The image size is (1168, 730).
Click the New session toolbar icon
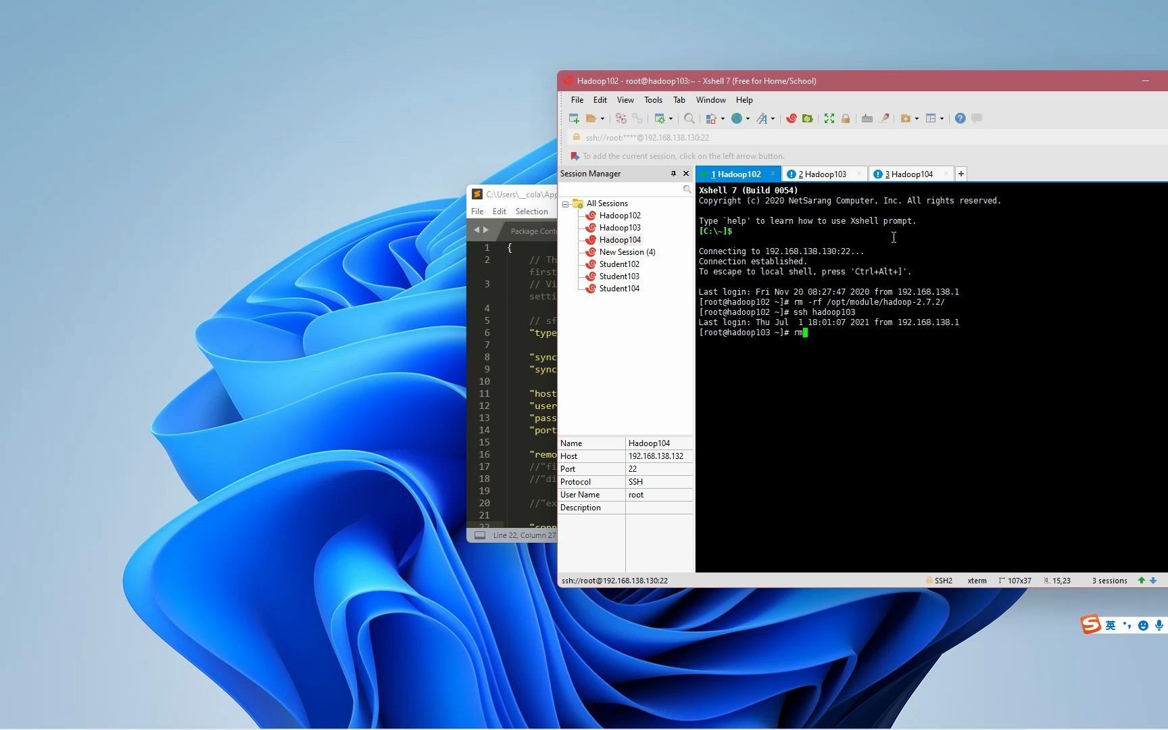pyautogui.click(x=574, y=118)
